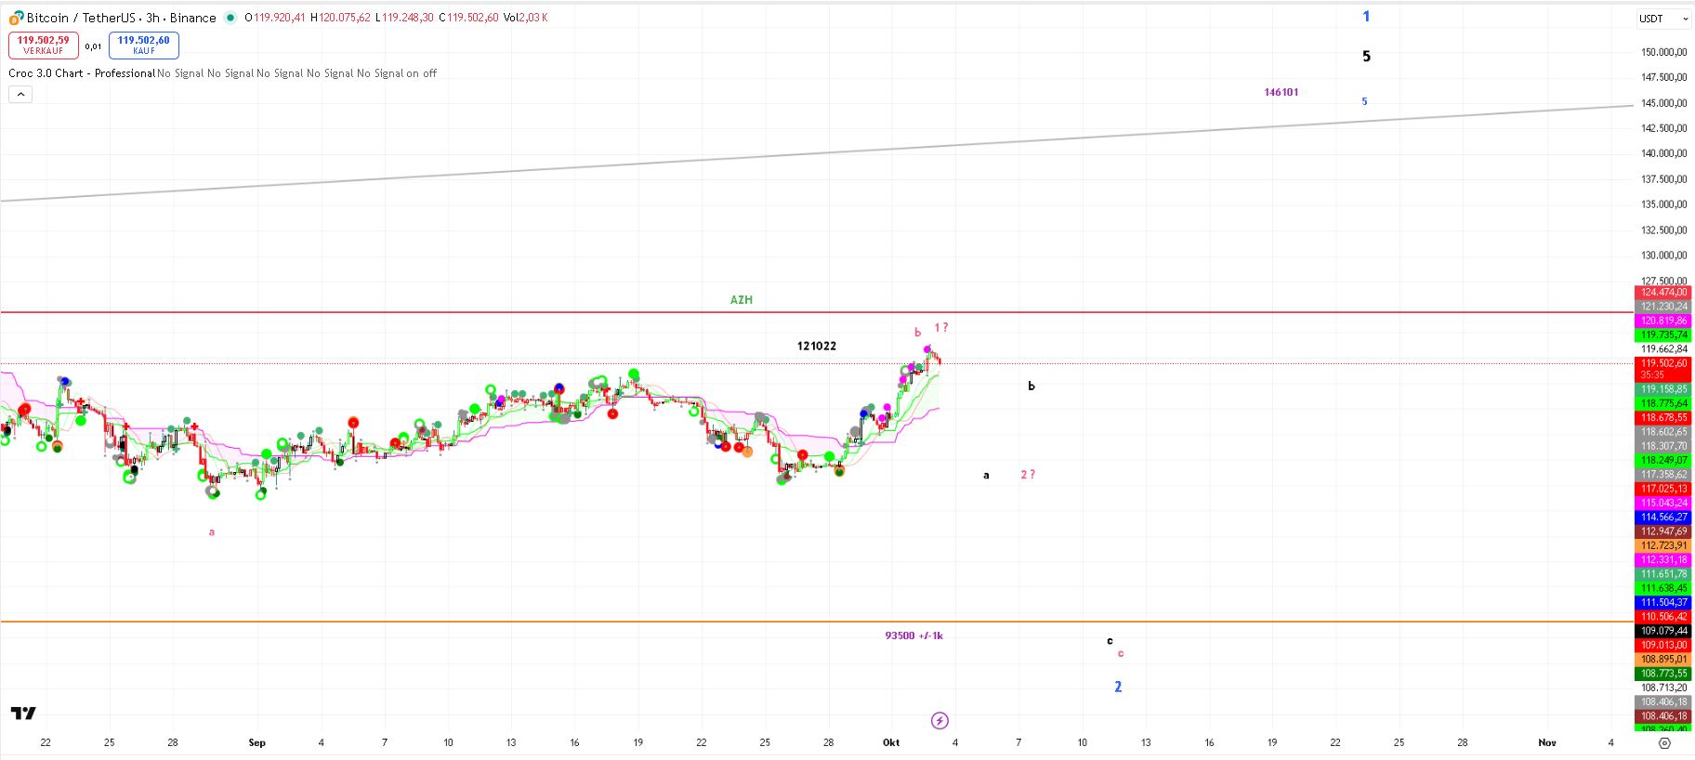This screenshot has width=1695, height=760.
Task: Open the purple lightning event marker
Action: (x=939, y=721)
